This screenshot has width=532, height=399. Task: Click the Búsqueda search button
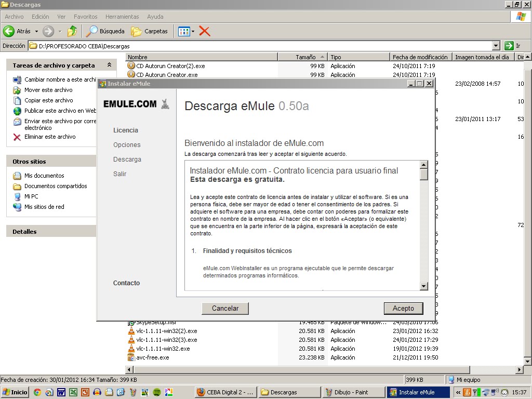(105, 31)
